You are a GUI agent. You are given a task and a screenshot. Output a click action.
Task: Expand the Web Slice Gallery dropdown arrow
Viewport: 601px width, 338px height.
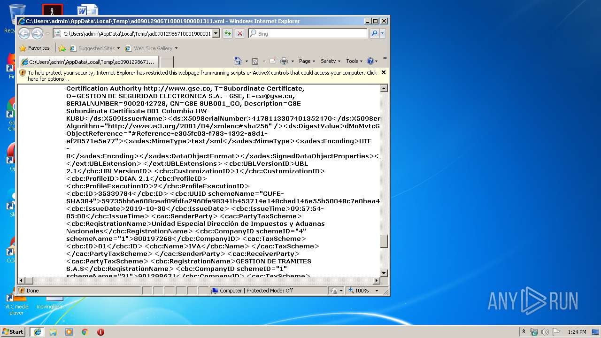176,48
